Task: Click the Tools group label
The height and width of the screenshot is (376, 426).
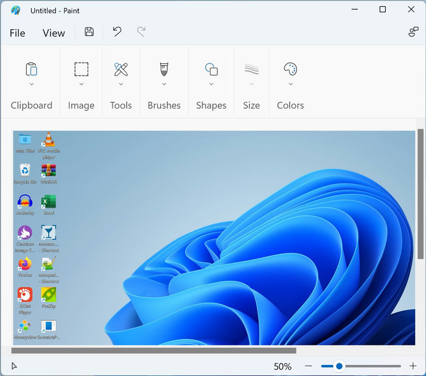Action: [x=121, y=105]
